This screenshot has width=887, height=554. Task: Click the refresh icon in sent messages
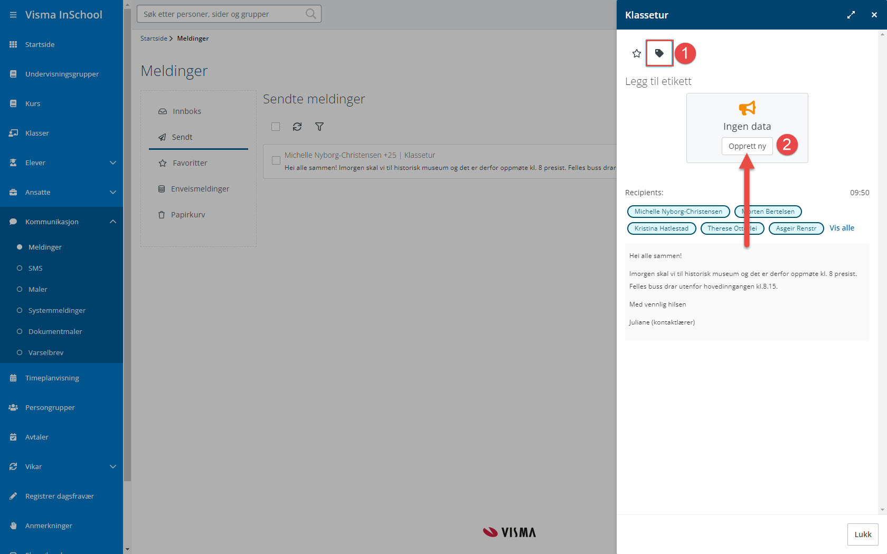point(297,127)
